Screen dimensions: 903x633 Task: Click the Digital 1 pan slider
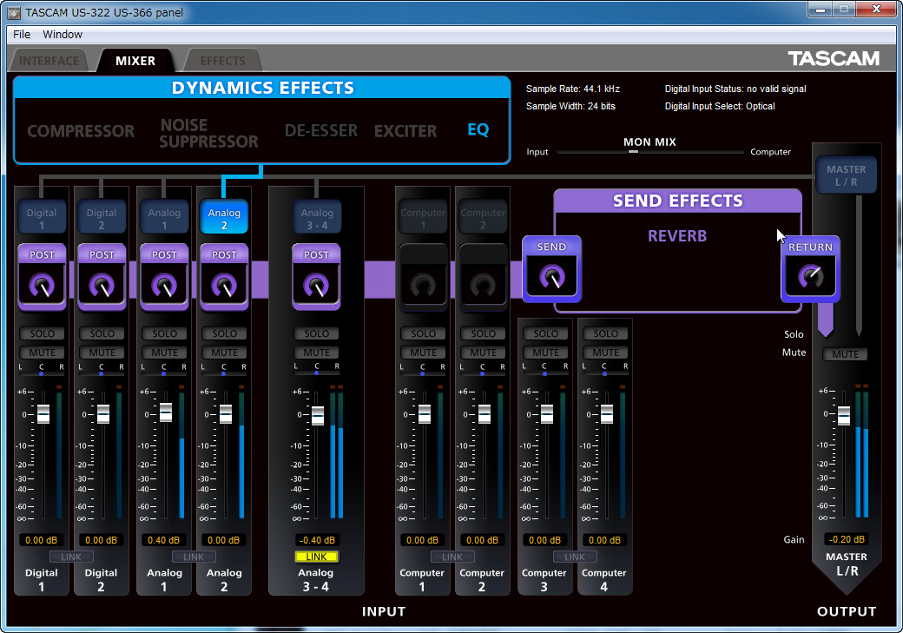click(42, 373)
